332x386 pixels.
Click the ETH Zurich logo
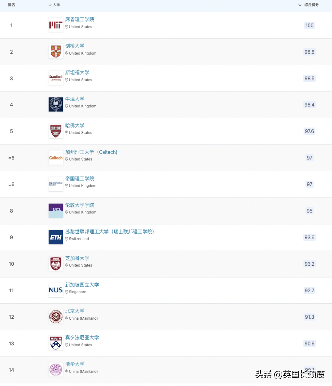pyautogui.click(x=56, y=237)
